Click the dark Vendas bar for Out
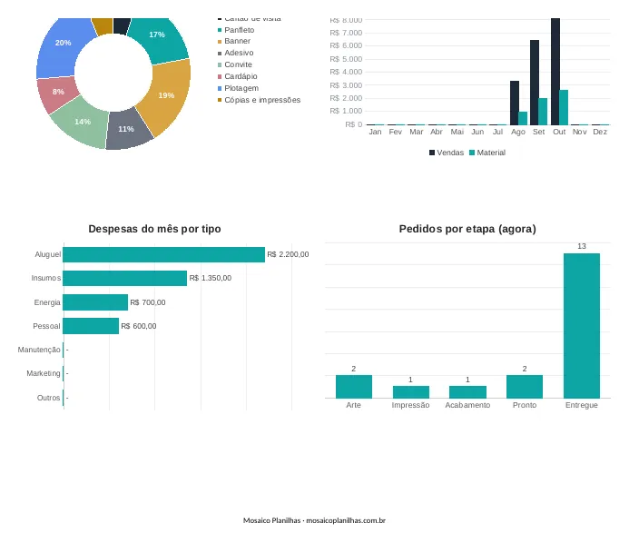Image resolution: width=629 pixels, height=543 pixels. coord(555,72)
